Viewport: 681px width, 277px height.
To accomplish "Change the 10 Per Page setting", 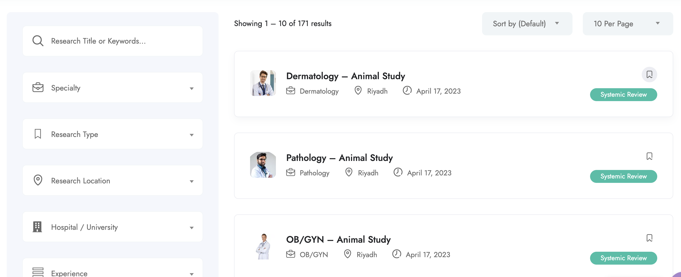I will [x=628, y=24].
